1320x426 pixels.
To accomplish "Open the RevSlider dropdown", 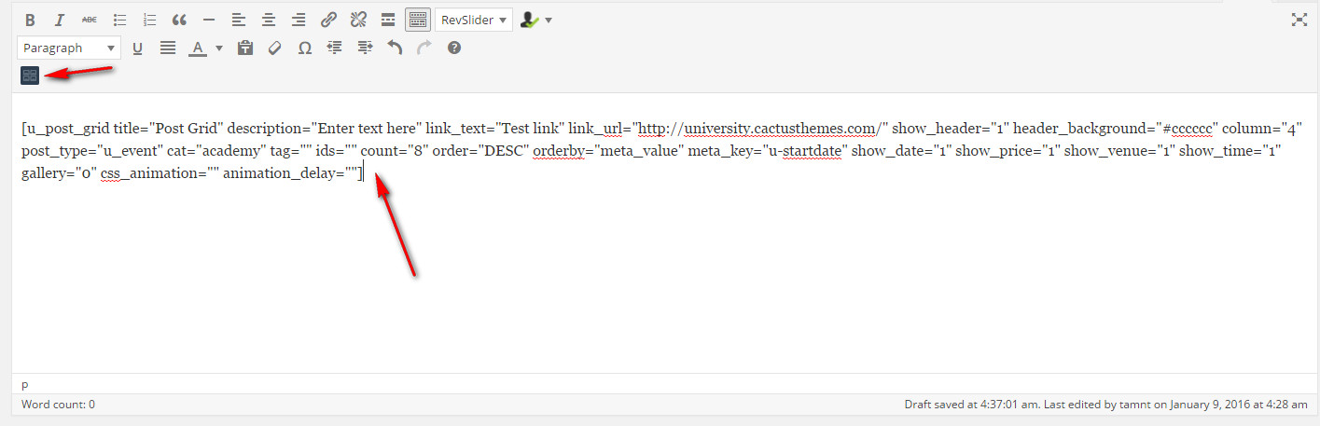I will pos(474,20).
